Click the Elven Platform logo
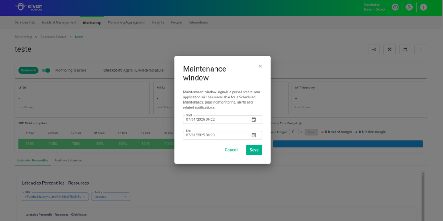The width and height of the screenshot is (443, 221). coord(29,7)
